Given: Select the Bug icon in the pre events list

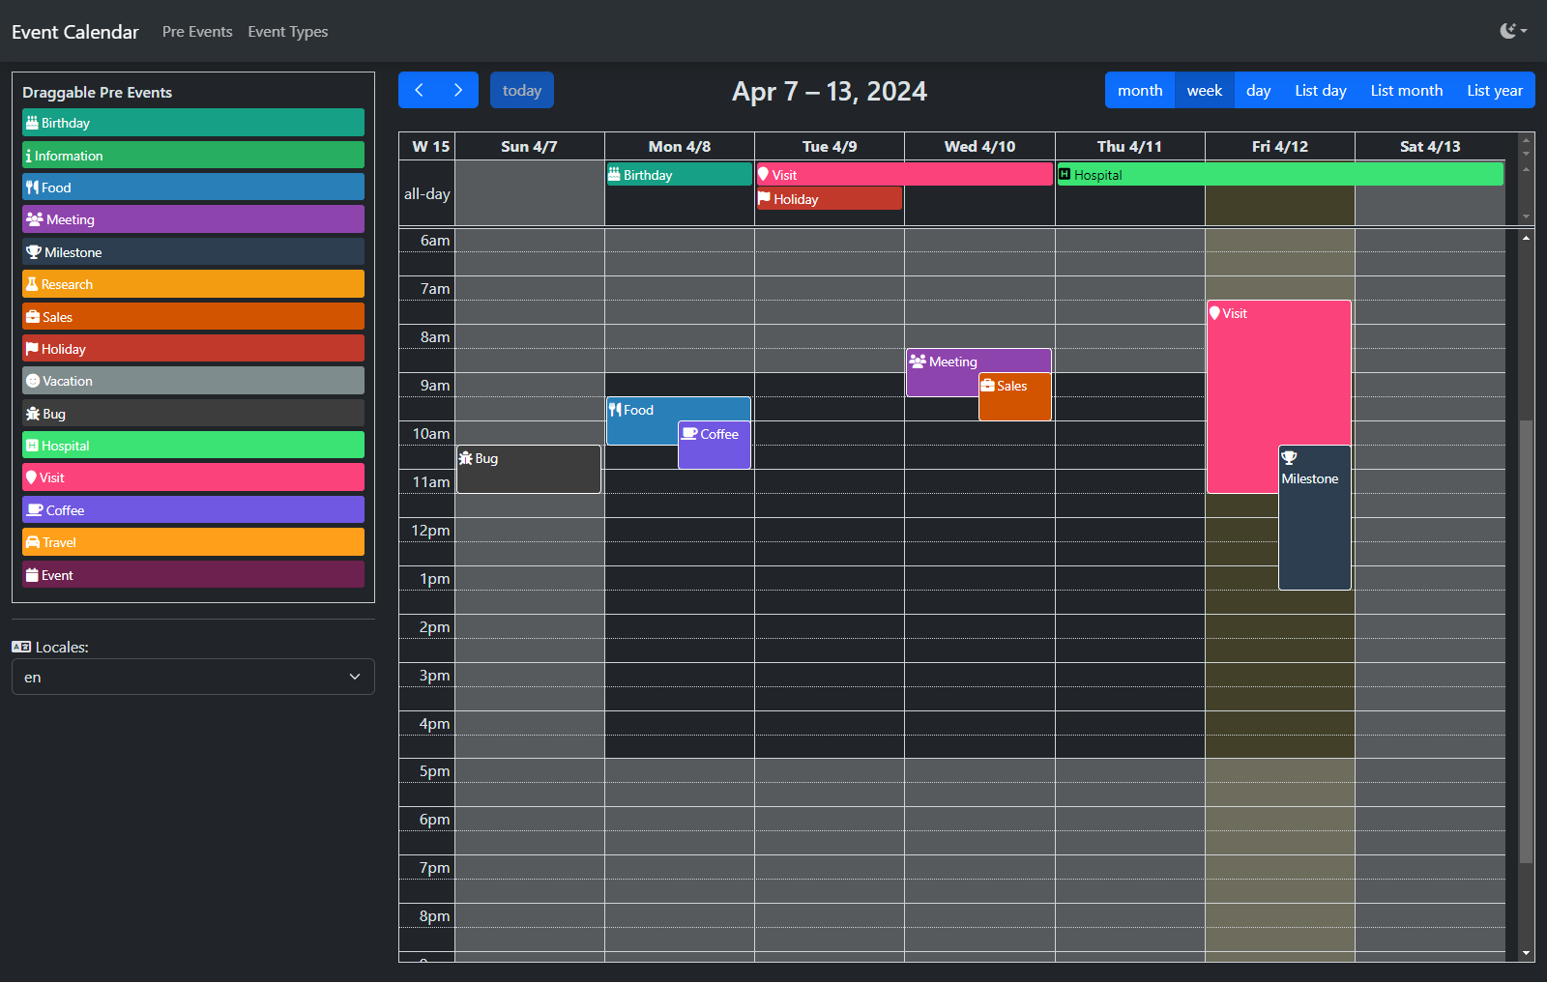Looking at the screenshot, I should coord(33,414).
